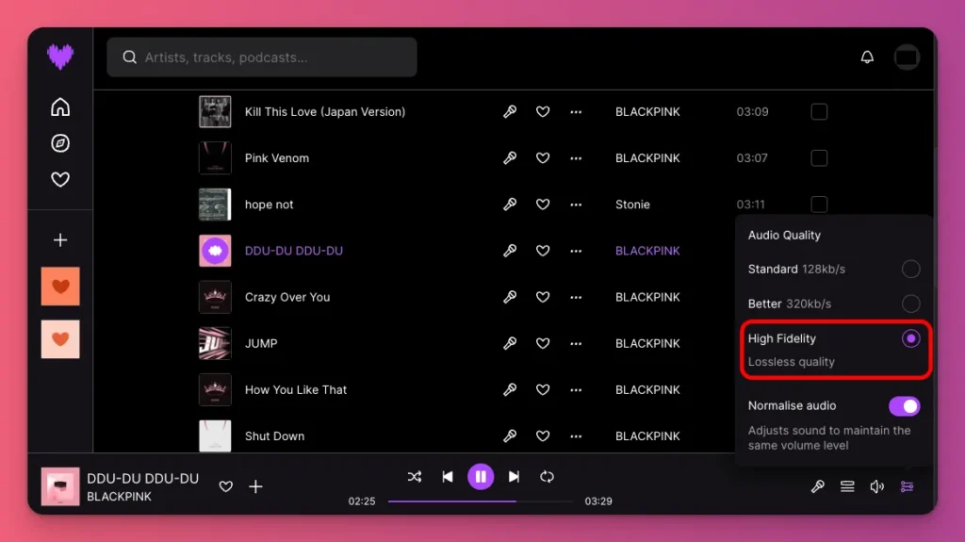Skip to next track
The image size is (965, 542).
click(514, 477)
